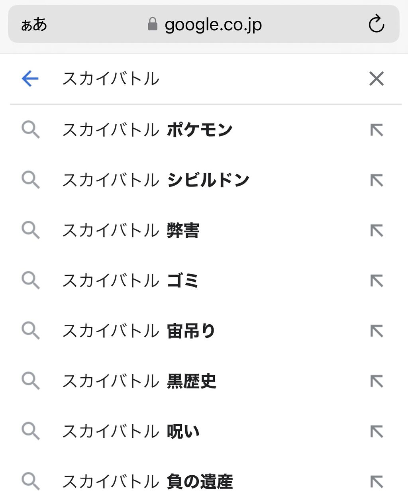
Task: Clear the search text with X
Action: [376, 78]
